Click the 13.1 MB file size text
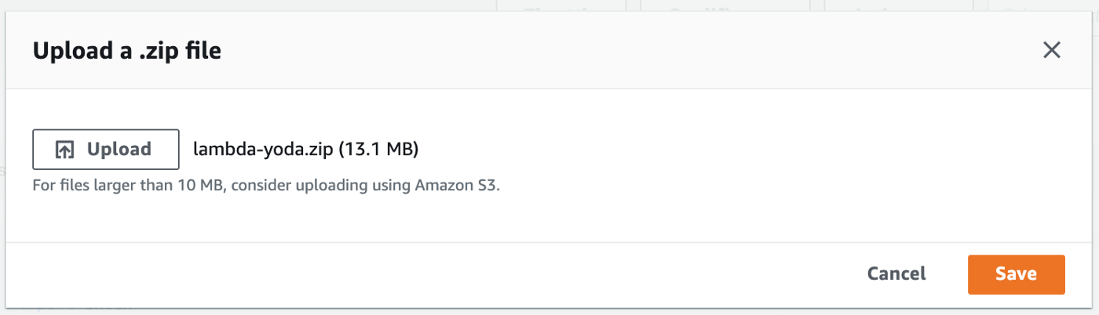 tap(378, 149)
